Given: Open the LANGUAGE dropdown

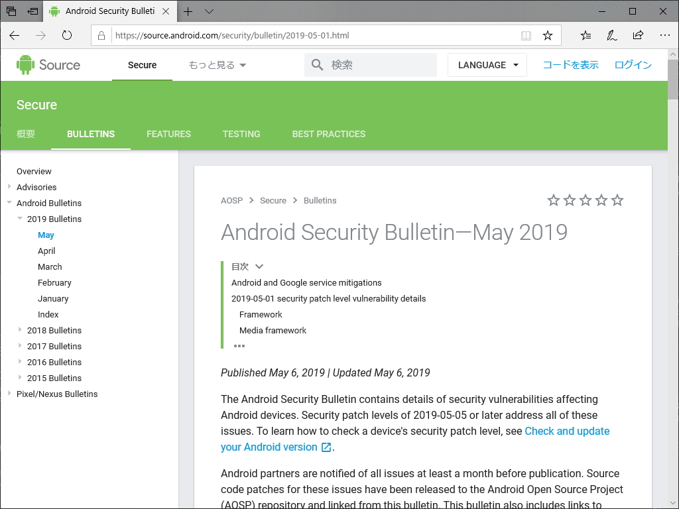Looking at the screenshot, I should coord(487,64).
